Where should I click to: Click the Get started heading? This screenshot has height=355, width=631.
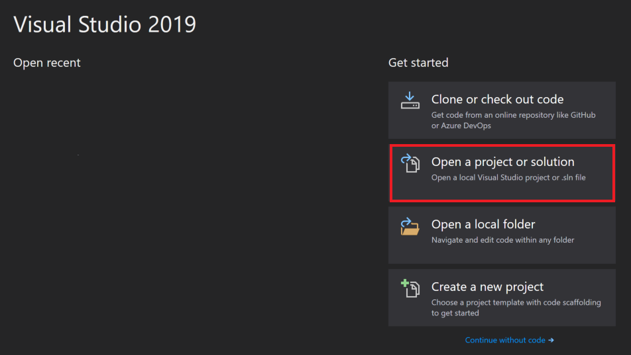(x=418, y=63)
